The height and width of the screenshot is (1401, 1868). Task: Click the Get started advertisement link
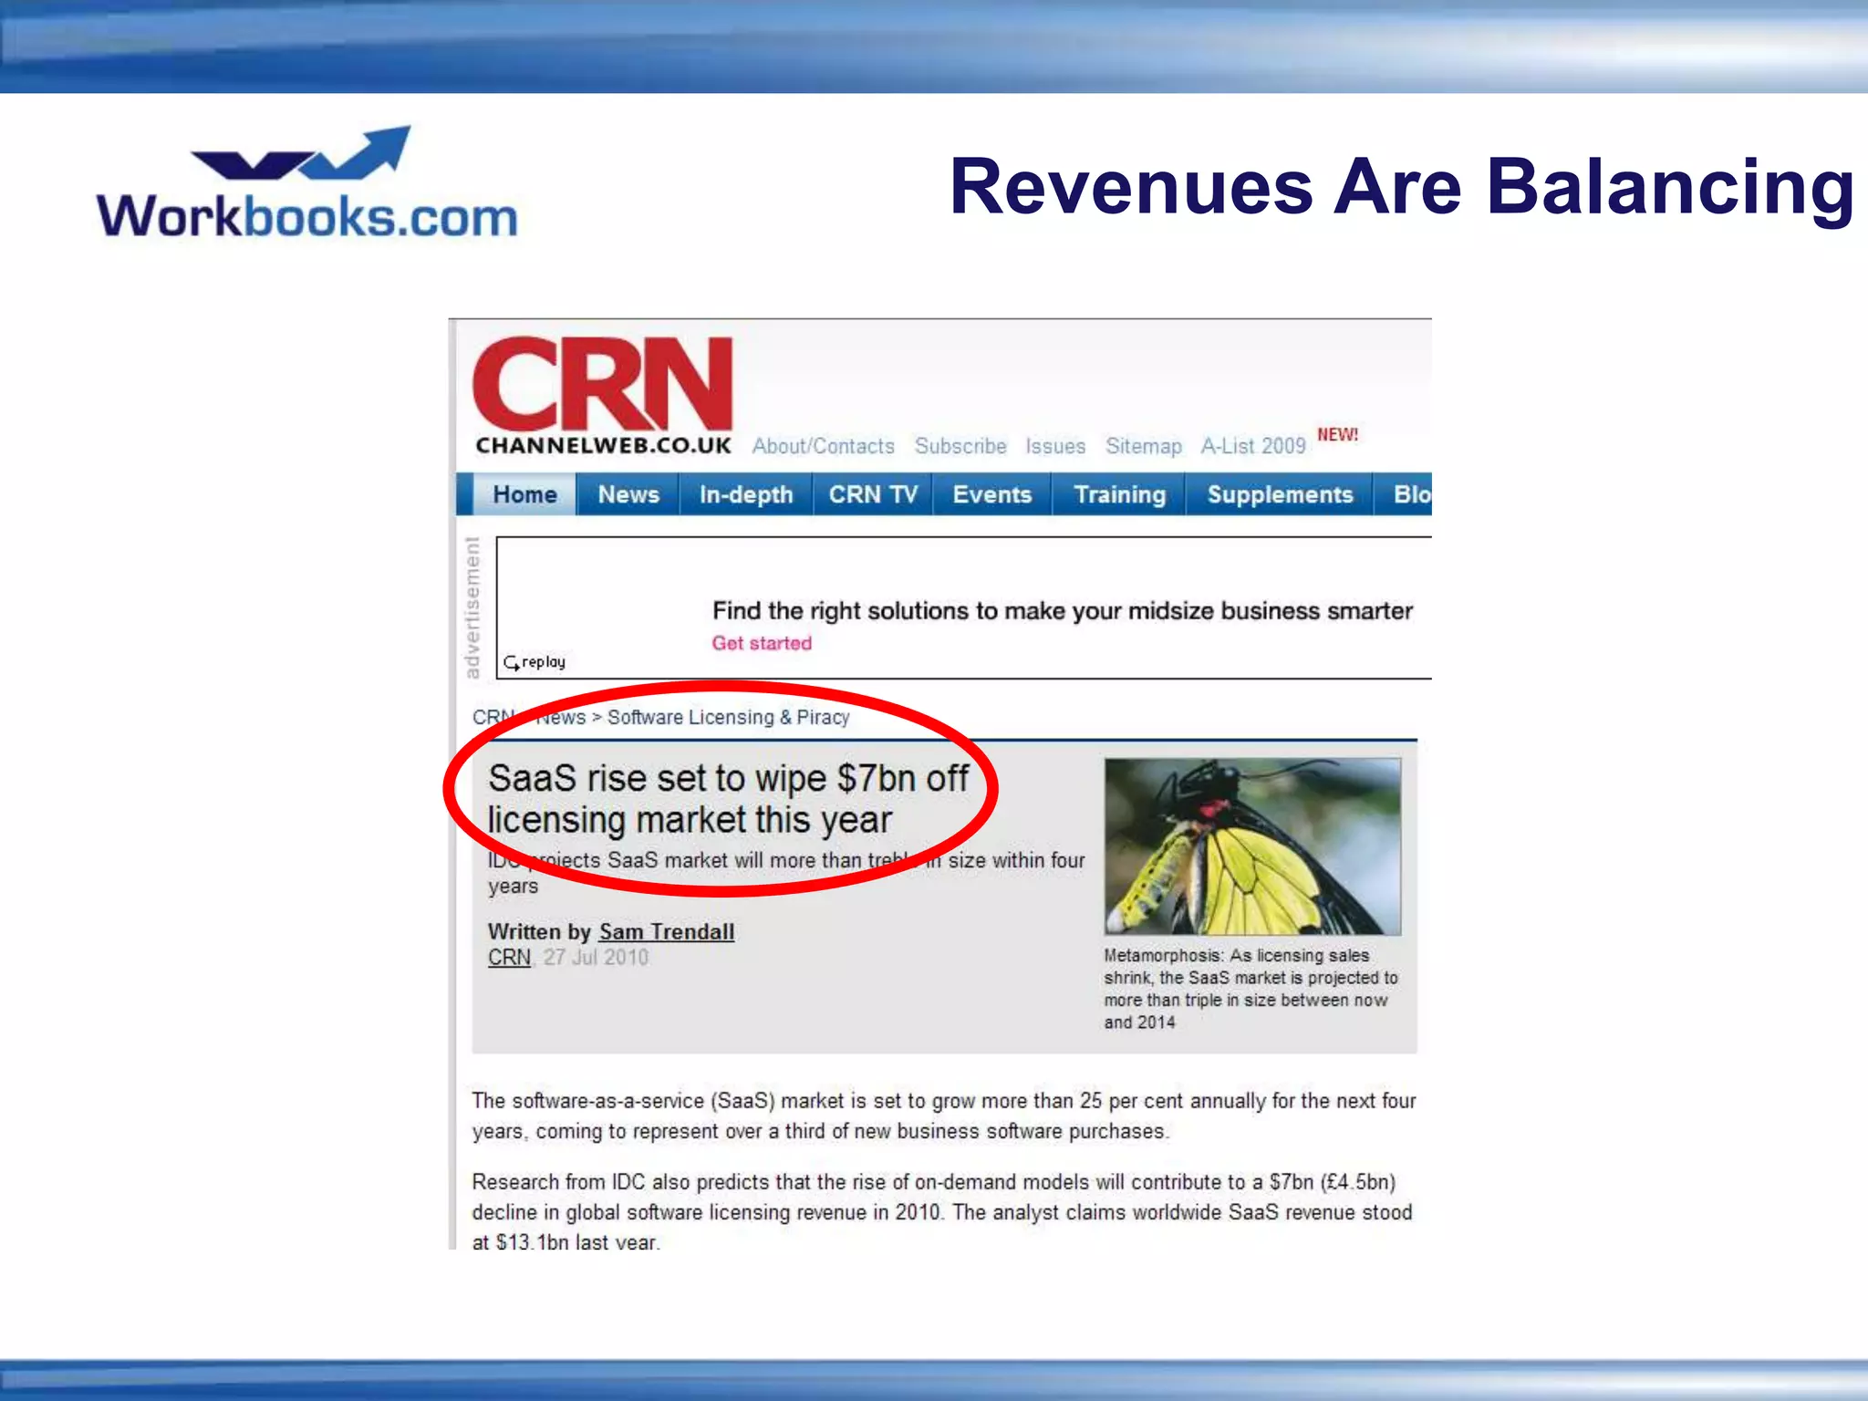click(x=762, y=643)
